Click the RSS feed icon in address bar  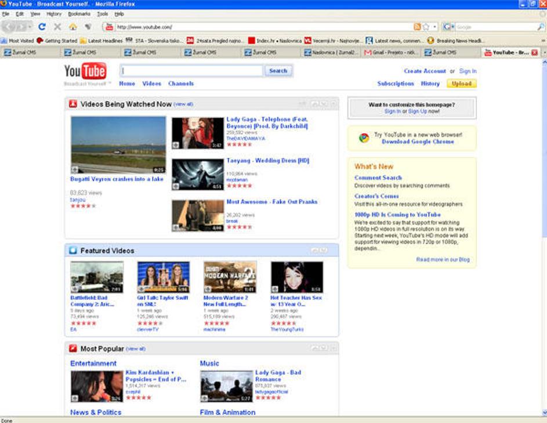tap(417, 27)
